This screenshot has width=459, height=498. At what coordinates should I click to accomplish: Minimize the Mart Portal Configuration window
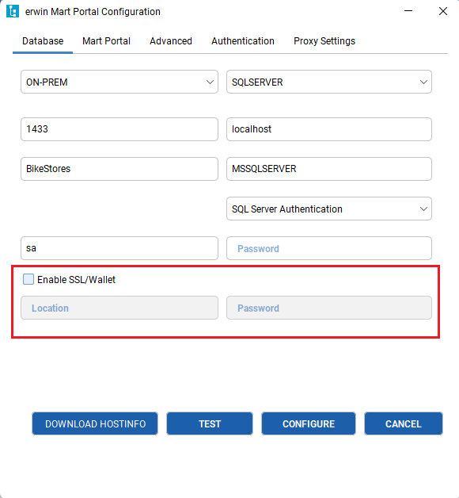click(x=408, y=11)
